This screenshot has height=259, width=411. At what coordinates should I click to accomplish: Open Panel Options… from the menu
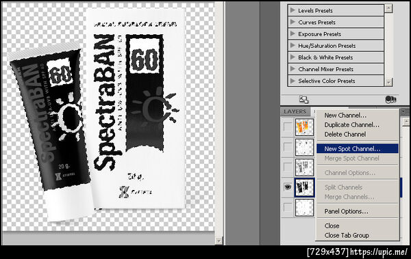tap(358, 211)
